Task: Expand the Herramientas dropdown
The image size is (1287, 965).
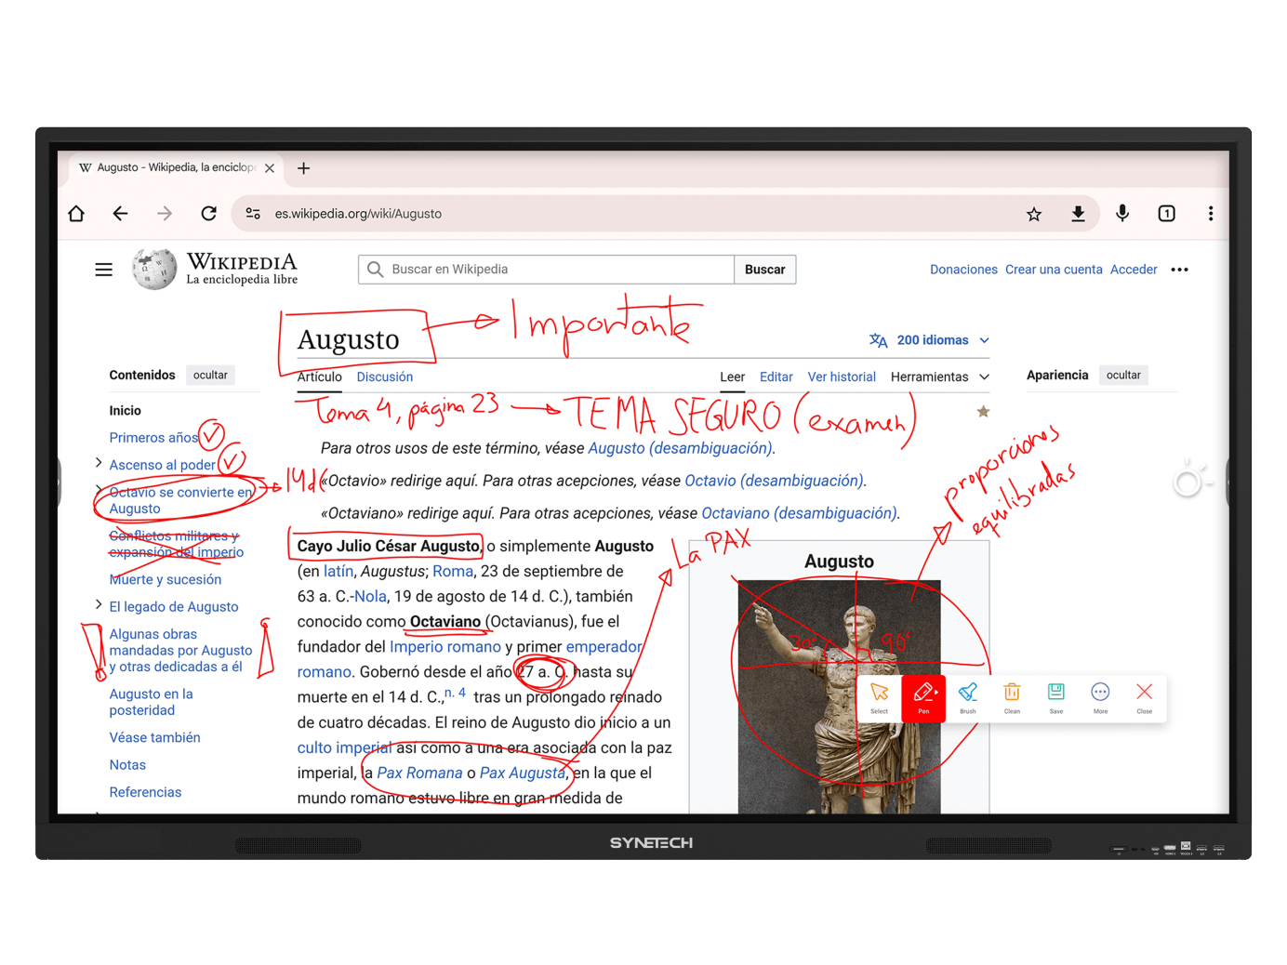Action: pos(940,377)
